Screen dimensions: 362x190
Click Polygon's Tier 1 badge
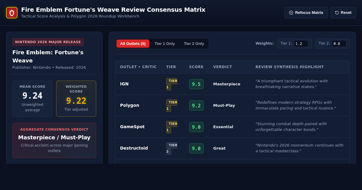click(172, 106)
